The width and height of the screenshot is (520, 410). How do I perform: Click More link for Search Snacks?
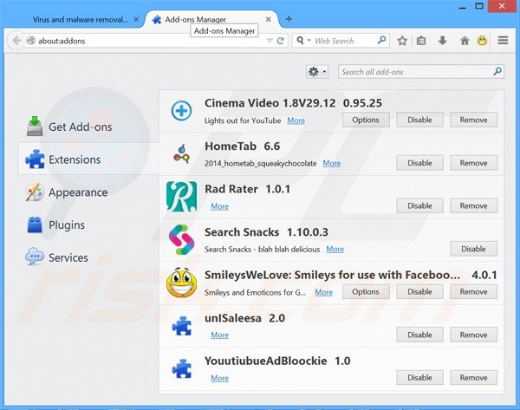pyautogui.click(x=335, y=249)
